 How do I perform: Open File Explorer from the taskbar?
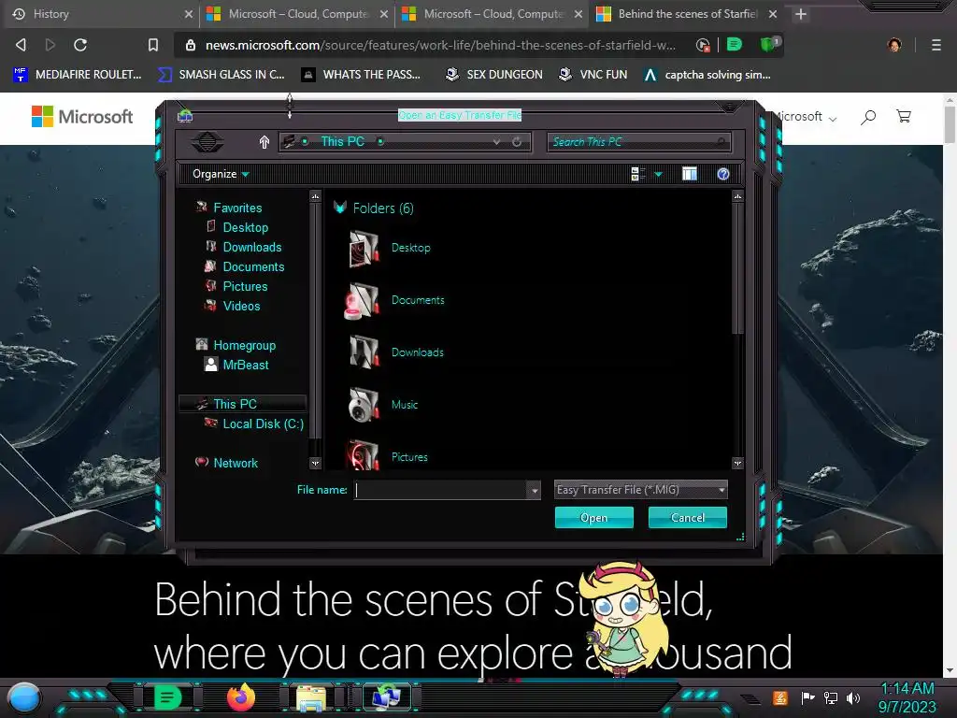311,698
